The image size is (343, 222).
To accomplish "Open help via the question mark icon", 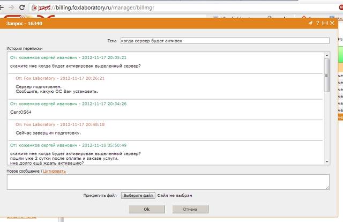I will 318,23.
